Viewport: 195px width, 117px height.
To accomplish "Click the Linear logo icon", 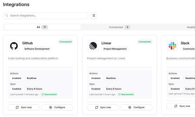I will (93, 46).
